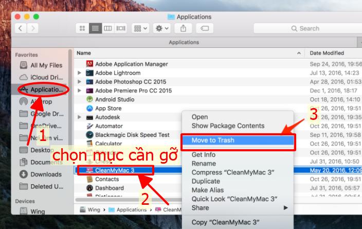Click Wing in the path bar
The width and height of the screenshot is (362, 229).
pos(90,210)
